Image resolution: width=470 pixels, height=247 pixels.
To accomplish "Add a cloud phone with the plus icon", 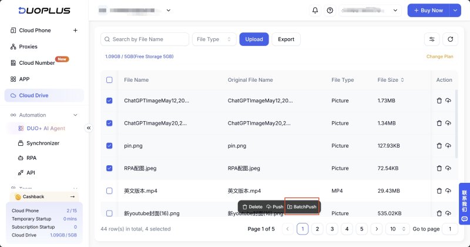I will coord(75,31).
